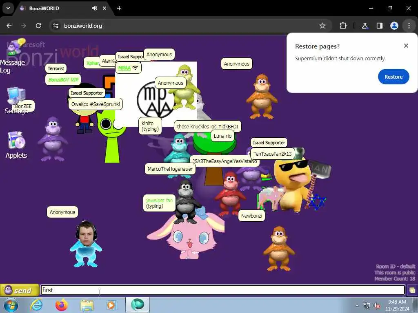Click the yellow icon right of chat input

[x=412, y=290]
